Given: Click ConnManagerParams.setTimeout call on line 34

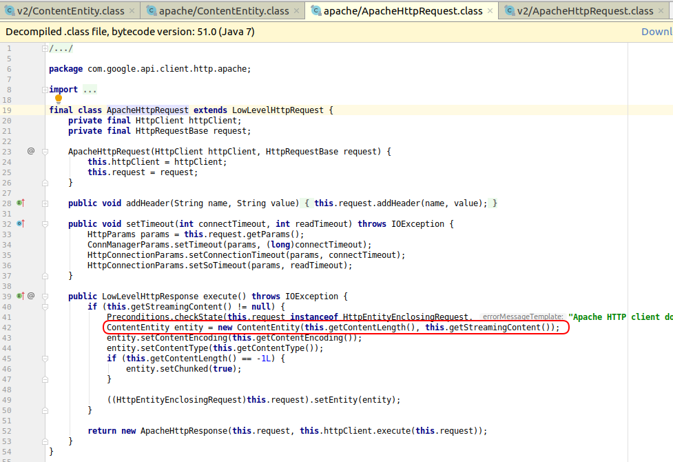Looking at the screenshot, I should pyautogui.click(x=229, y=245).
